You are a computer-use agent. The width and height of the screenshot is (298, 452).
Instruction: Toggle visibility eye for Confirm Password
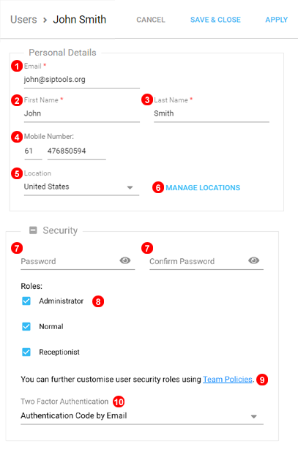254,260
